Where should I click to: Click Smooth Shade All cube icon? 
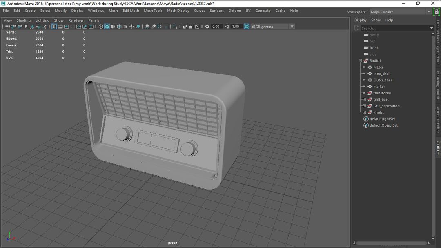coord(107,27)
